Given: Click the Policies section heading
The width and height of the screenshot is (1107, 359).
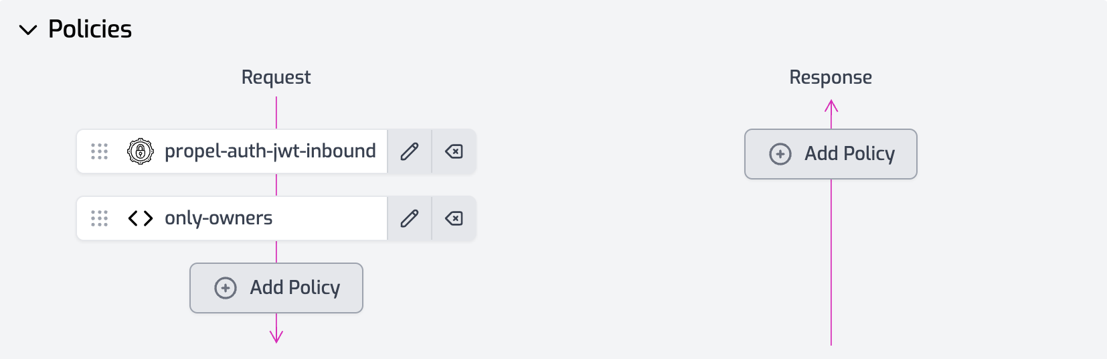Looking at the screenshot, I should coord(90,29).
